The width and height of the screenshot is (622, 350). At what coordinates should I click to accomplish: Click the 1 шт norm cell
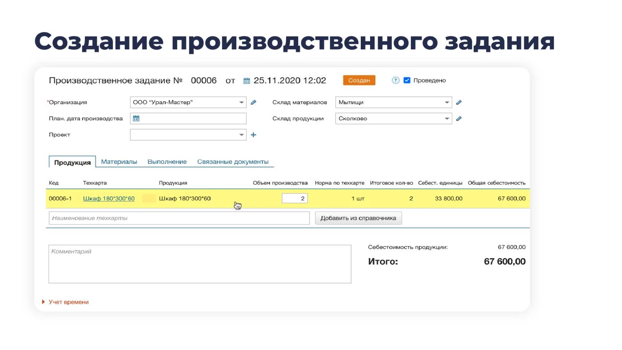pyautogui.click(x=358, y=199)
